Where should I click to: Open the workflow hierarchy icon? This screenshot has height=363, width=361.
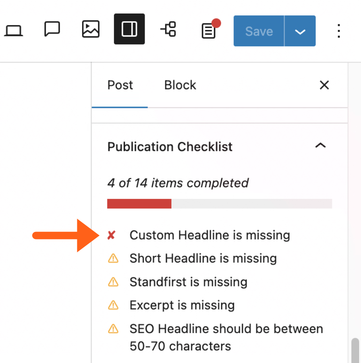(x=168, y=29)
